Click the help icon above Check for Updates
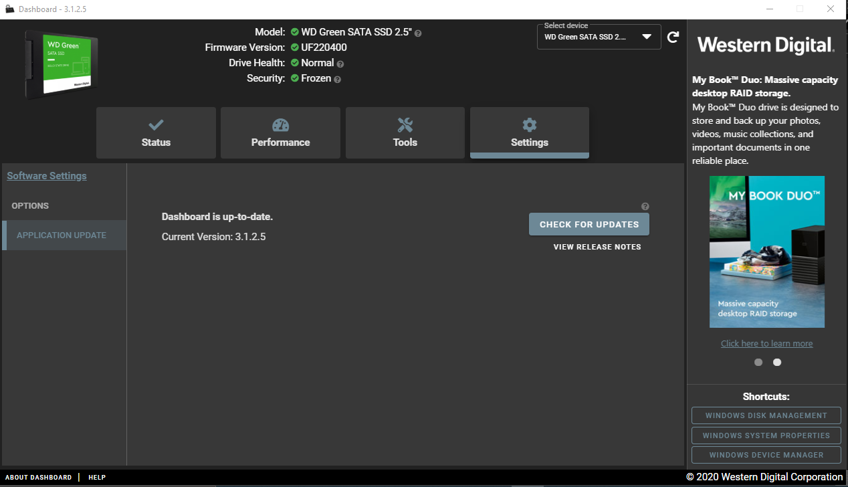This screenshot has width=848, height=487. tap(645, 207)
